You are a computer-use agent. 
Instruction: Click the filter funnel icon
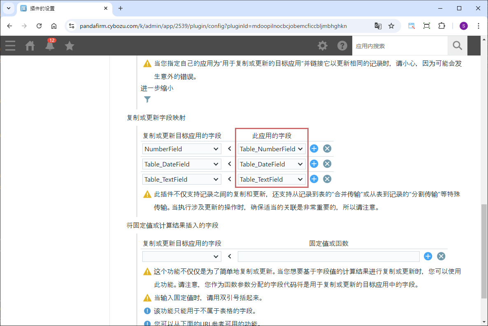147,99
